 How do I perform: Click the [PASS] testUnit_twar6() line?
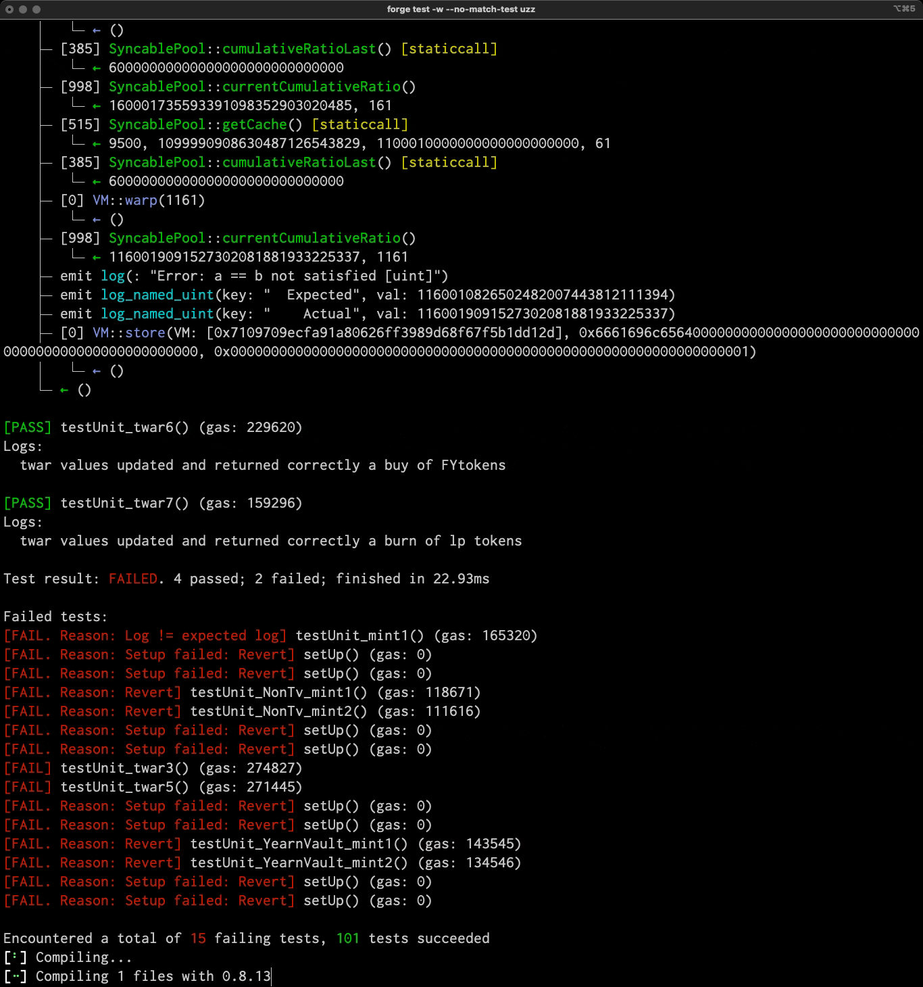(x=153, y=427)
